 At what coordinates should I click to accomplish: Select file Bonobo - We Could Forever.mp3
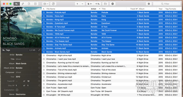point(60,30)
